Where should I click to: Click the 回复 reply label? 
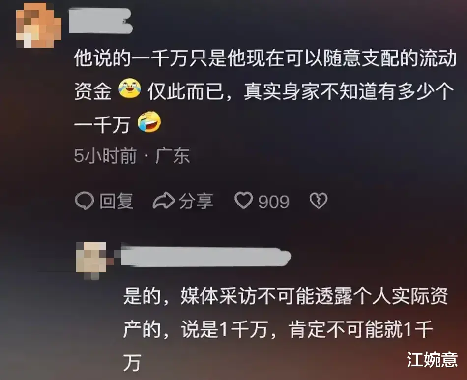click(x=116, y=201)
